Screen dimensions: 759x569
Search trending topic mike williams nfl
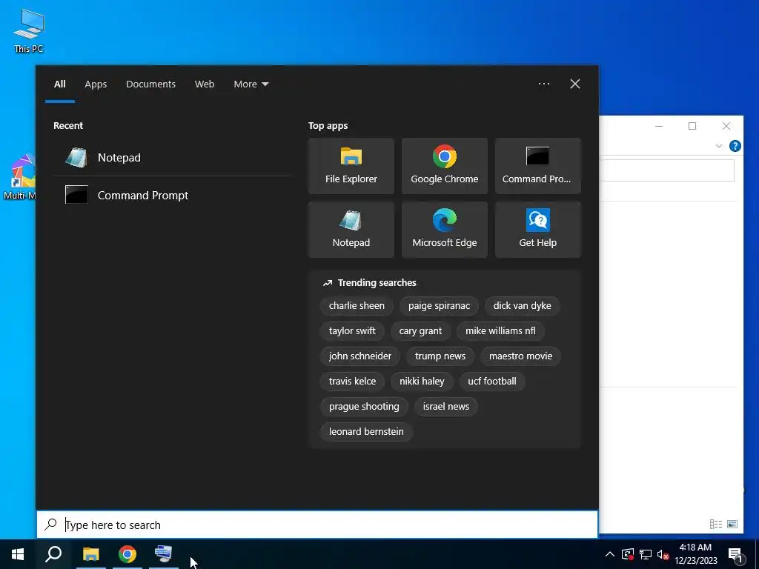(x=500, y=330)
